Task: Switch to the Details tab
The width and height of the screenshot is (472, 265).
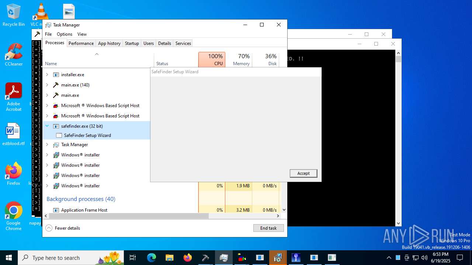Action: tap(164, 43)
